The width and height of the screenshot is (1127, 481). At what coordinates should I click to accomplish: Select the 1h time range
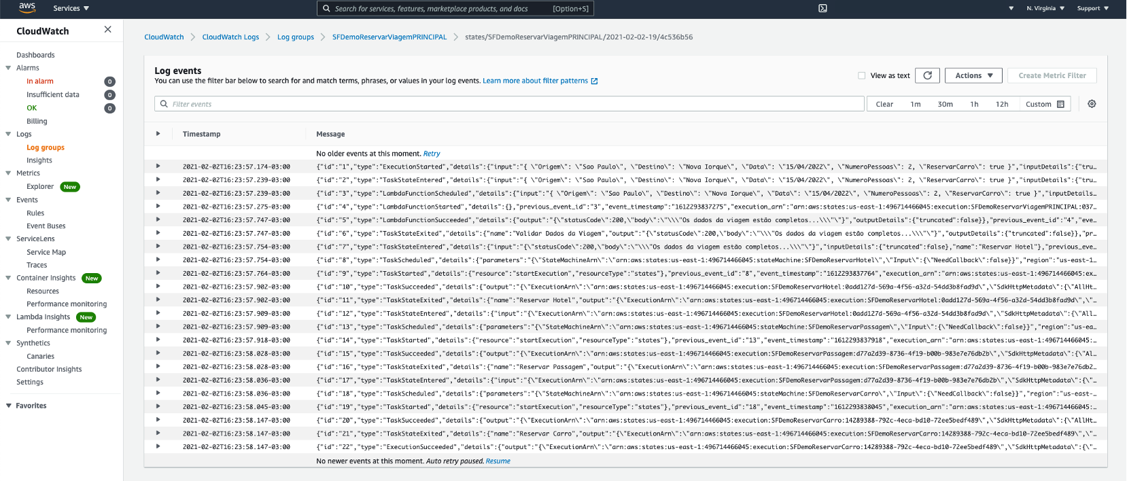click(974, 104)
